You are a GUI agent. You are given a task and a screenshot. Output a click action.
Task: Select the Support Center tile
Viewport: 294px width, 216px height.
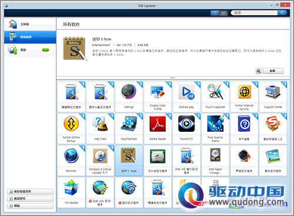click(x=273, y=97)
